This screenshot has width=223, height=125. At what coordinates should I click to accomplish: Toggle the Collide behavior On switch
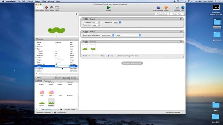(86, 32)
